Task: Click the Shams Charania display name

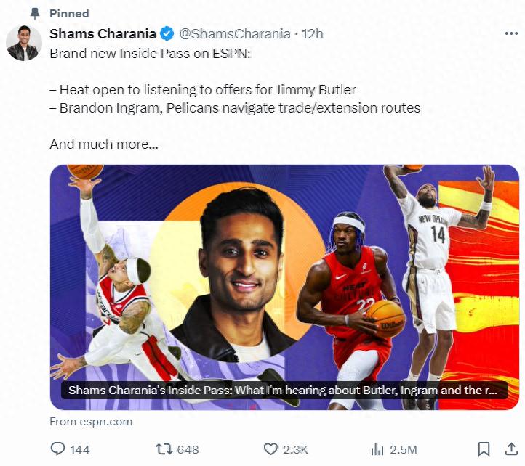Action: tap(103, 33)
